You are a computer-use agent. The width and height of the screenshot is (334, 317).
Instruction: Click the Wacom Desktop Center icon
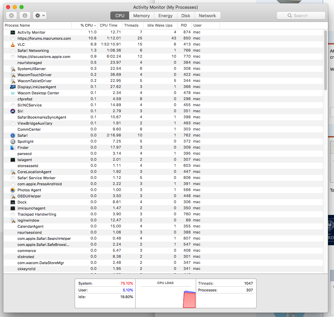(13, 93)
